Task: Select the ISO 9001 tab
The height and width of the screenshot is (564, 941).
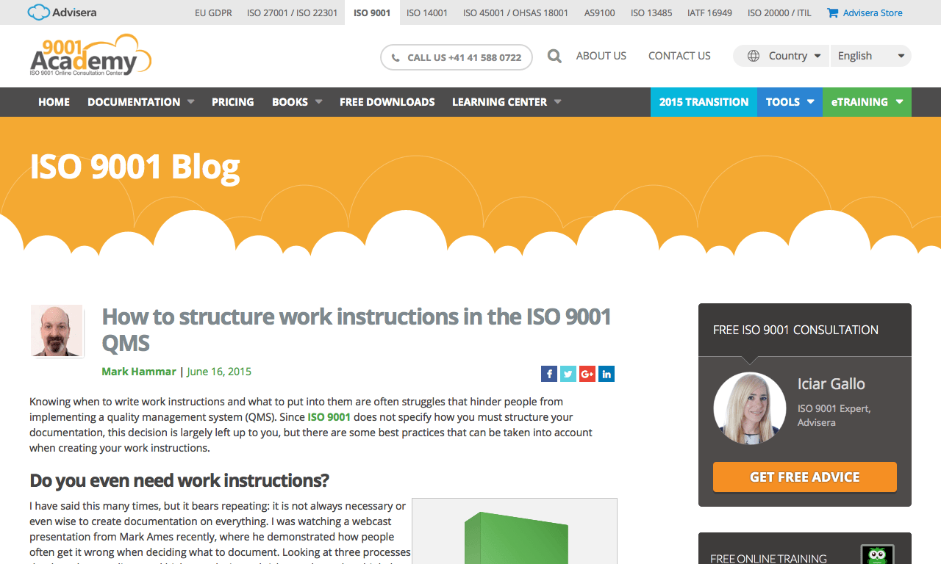Action: coord(372,12)
